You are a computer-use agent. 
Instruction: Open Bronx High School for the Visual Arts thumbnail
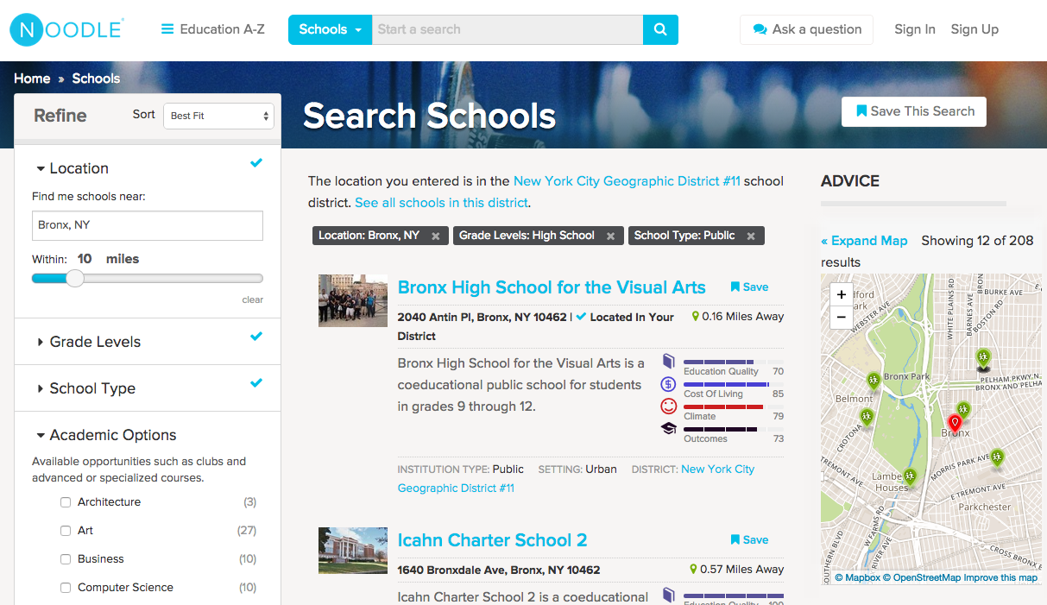point(353,300)
